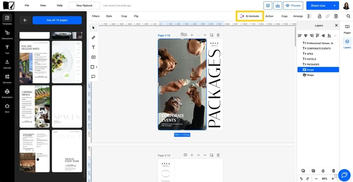Select the PACKAGES layer in Layers panel
The width and height of the screenshot is (353, 182).
click(x=318, y=64)
